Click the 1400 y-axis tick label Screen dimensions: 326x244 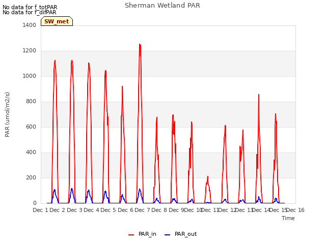point(30,25)
